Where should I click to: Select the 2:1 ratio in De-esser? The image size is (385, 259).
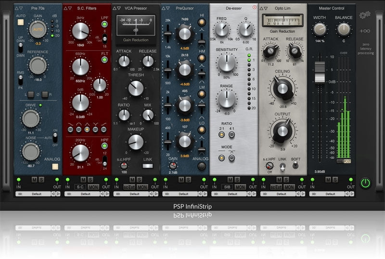tap(221, 135)
